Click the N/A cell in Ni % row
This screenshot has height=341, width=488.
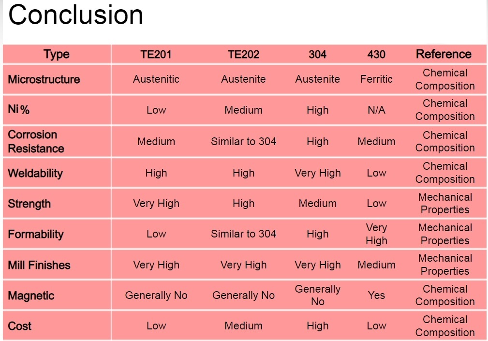(x=376, y=110)
